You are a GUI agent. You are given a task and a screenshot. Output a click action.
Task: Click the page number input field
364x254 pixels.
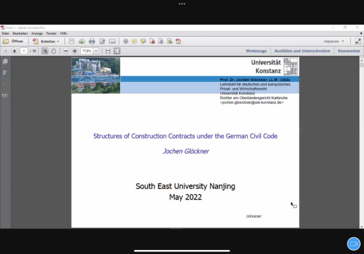pos(24,51)
